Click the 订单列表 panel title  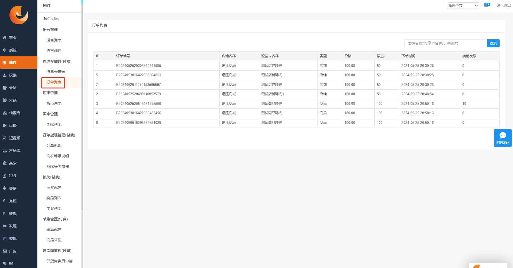(100, 25)
